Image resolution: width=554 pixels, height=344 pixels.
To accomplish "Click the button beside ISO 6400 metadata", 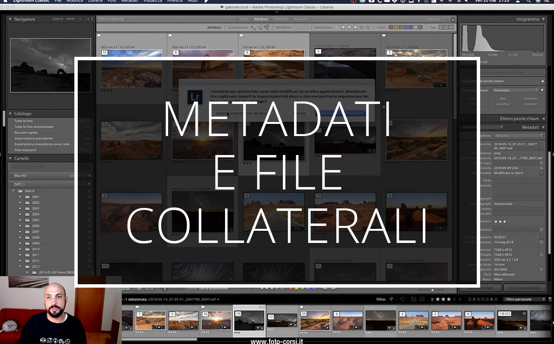I will click(541, 270).
